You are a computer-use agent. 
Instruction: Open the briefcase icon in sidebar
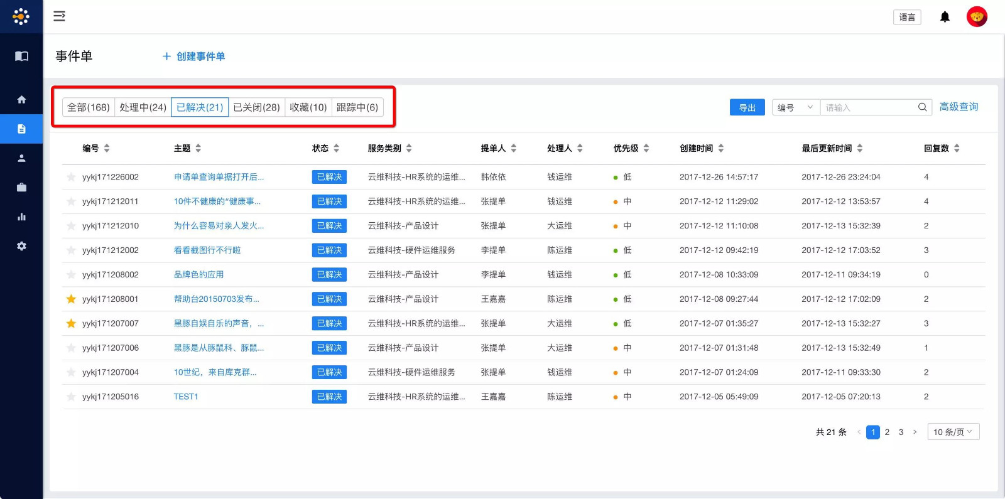[21, 187]
